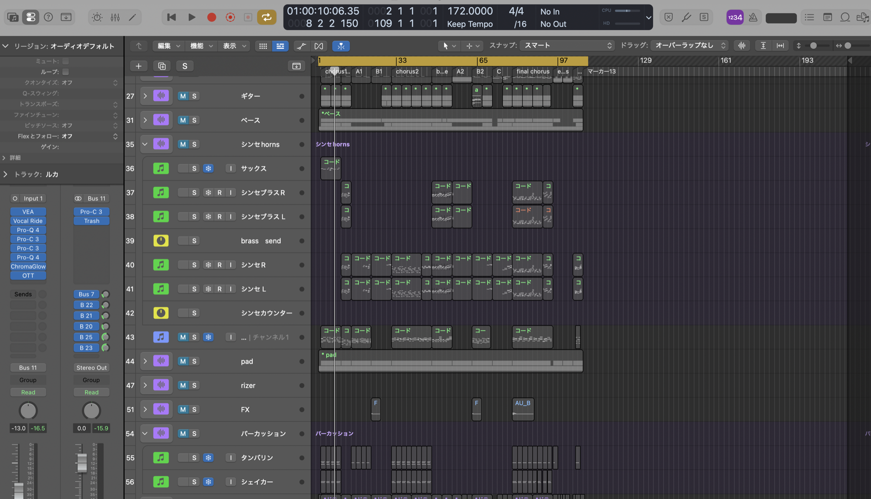This screenshot has width=871, height=499.
Task: Add new track with plus button
Action: (x=138, y=66)
